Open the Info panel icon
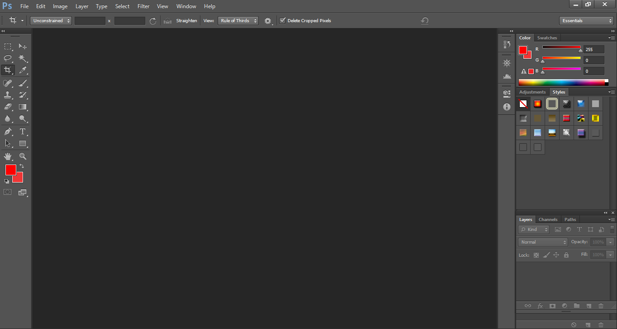Viewport: 617px width, 329px height. (x=507, y=107)
